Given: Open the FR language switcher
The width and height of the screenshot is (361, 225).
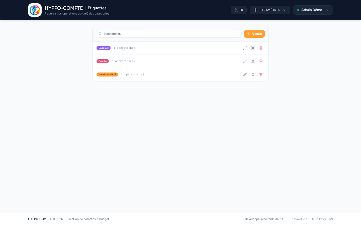Looking at the screenshot, I should (239, 10).
